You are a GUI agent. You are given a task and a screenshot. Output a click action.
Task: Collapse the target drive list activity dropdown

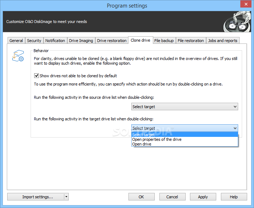click(x=185, y=128)
